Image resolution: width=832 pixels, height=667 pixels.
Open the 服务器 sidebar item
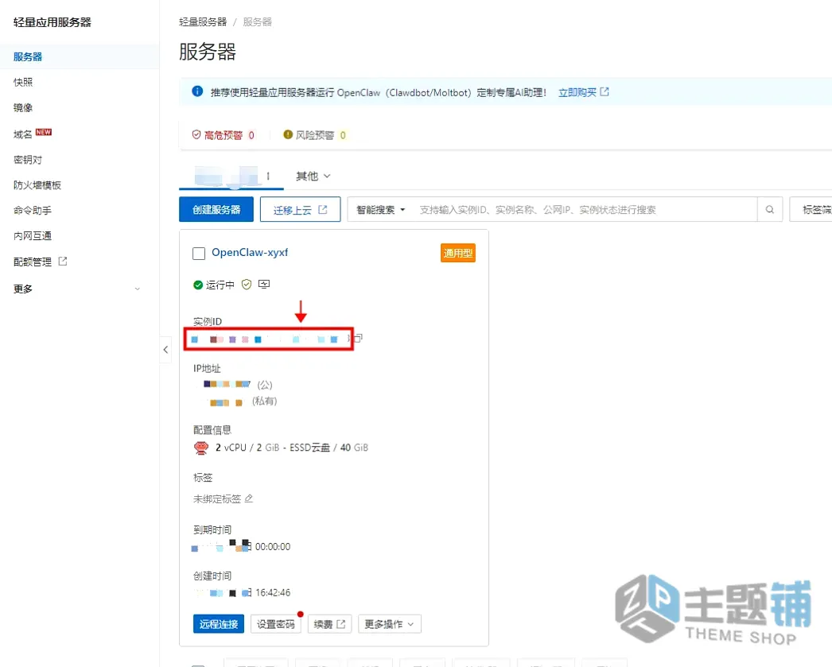point(28,56)
